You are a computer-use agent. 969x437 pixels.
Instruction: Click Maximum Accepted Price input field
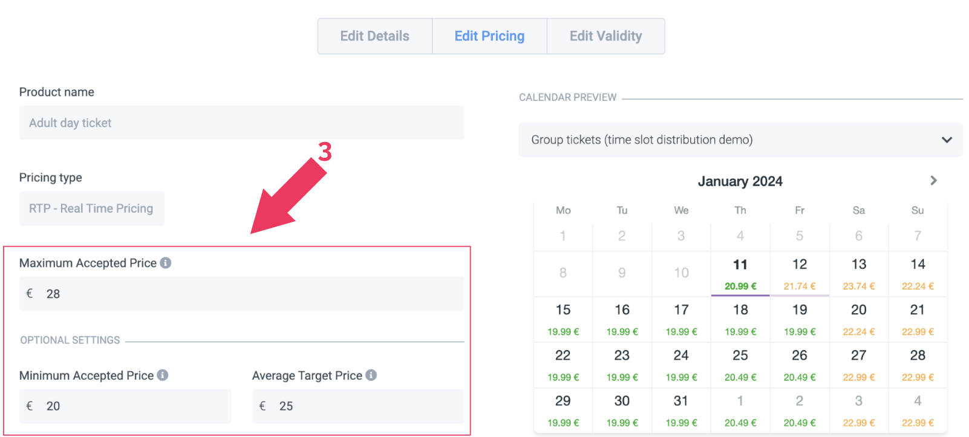[x=242, y=294]
